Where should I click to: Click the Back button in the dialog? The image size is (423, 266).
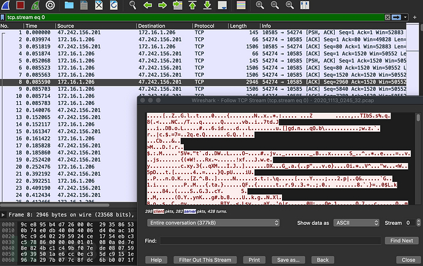click(322, 260)
